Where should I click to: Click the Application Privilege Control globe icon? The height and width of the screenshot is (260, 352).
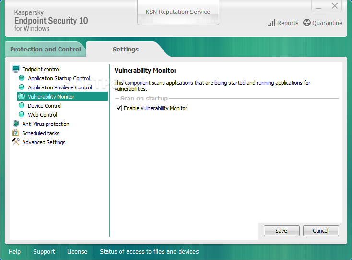point(22,87)
